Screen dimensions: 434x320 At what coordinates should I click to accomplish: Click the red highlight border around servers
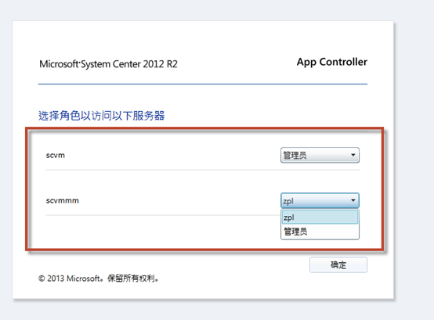[204, 128]
